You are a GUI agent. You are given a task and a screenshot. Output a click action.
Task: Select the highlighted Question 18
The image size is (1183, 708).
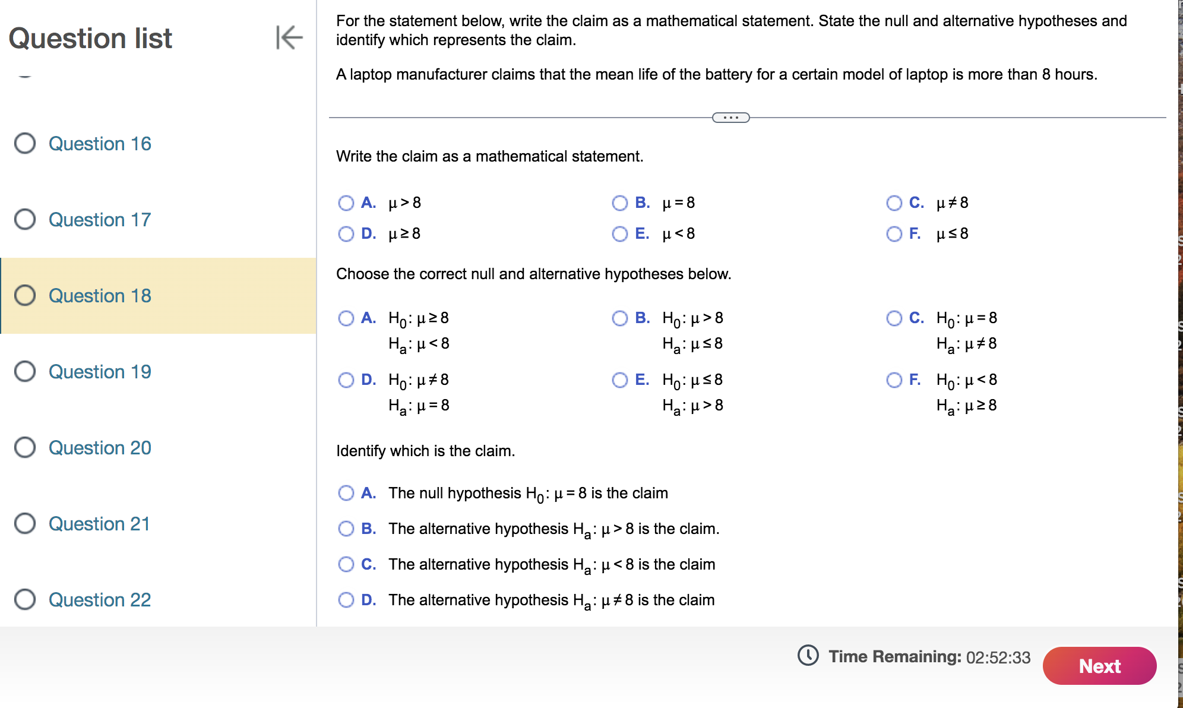click(99, 296)
